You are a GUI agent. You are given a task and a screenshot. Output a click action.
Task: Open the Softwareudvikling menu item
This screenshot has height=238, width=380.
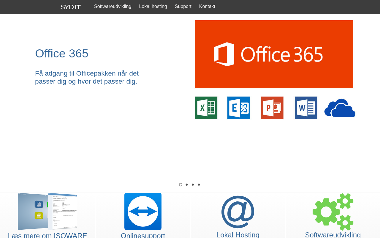[x=113, y=7]
